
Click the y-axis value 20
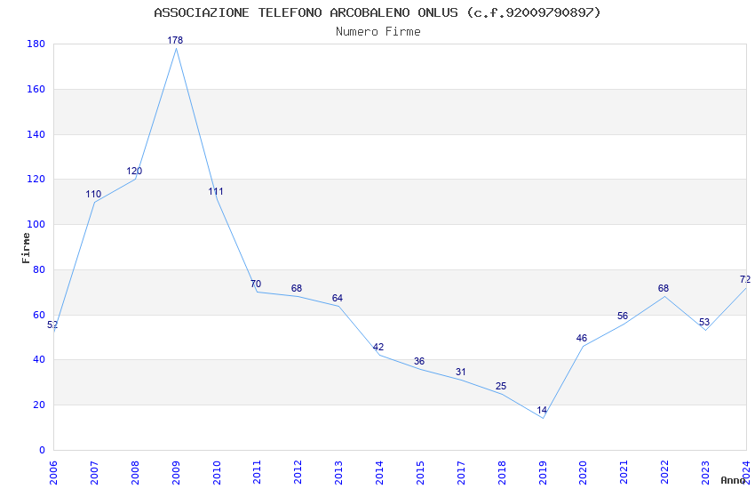(x=38, y=405)
